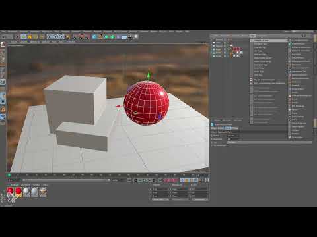Click the green timeline playhead marker
Viewport: 317px width, 237px height.
9,175
